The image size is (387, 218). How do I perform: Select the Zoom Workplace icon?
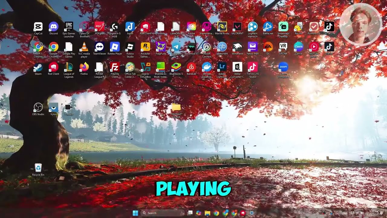click(x=283, y=67)
